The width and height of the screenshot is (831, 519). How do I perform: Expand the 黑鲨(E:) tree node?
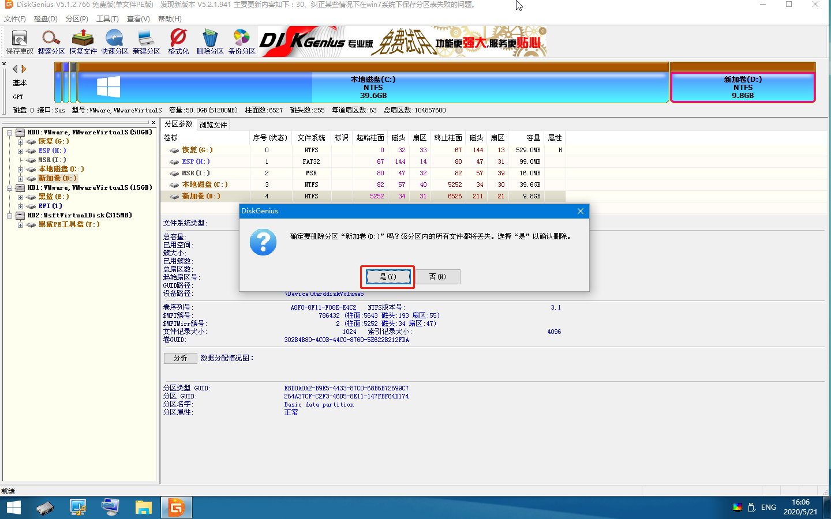pyautogui.click(x=20, y=197)
